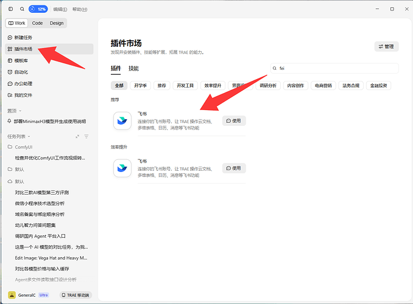Switch to the 技能 tab
This screenshot has height=304, width=413.
[133, 68]
